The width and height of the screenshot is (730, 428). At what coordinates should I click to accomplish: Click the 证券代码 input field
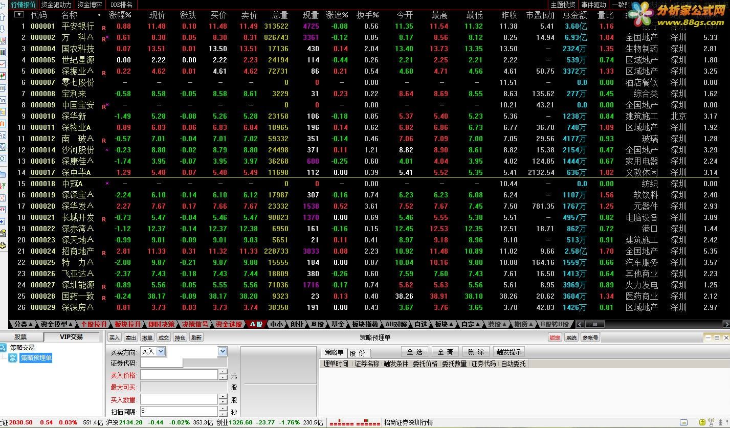(x=162, y=363)
